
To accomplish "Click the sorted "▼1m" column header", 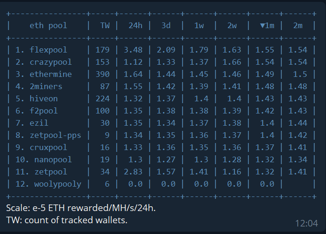I will [x=267, y=26].
